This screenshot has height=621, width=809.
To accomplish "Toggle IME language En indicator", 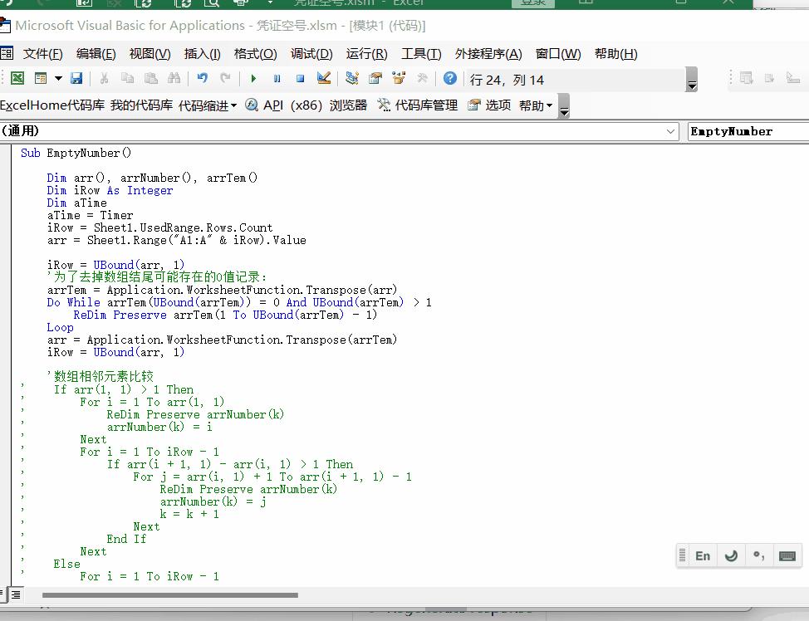I will click(x=703, y=556).
